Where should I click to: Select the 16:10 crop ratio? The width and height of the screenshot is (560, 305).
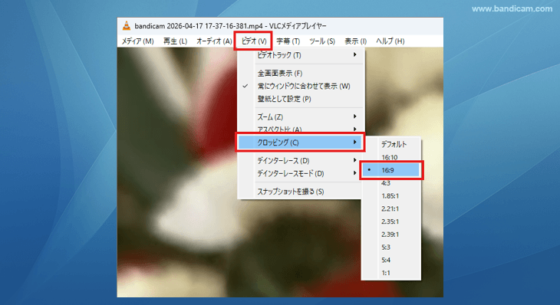[391, 157]
